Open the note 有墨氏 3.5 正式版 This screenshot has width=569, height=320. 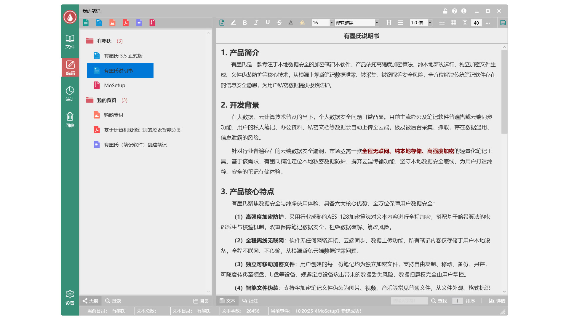coord(123,56)
